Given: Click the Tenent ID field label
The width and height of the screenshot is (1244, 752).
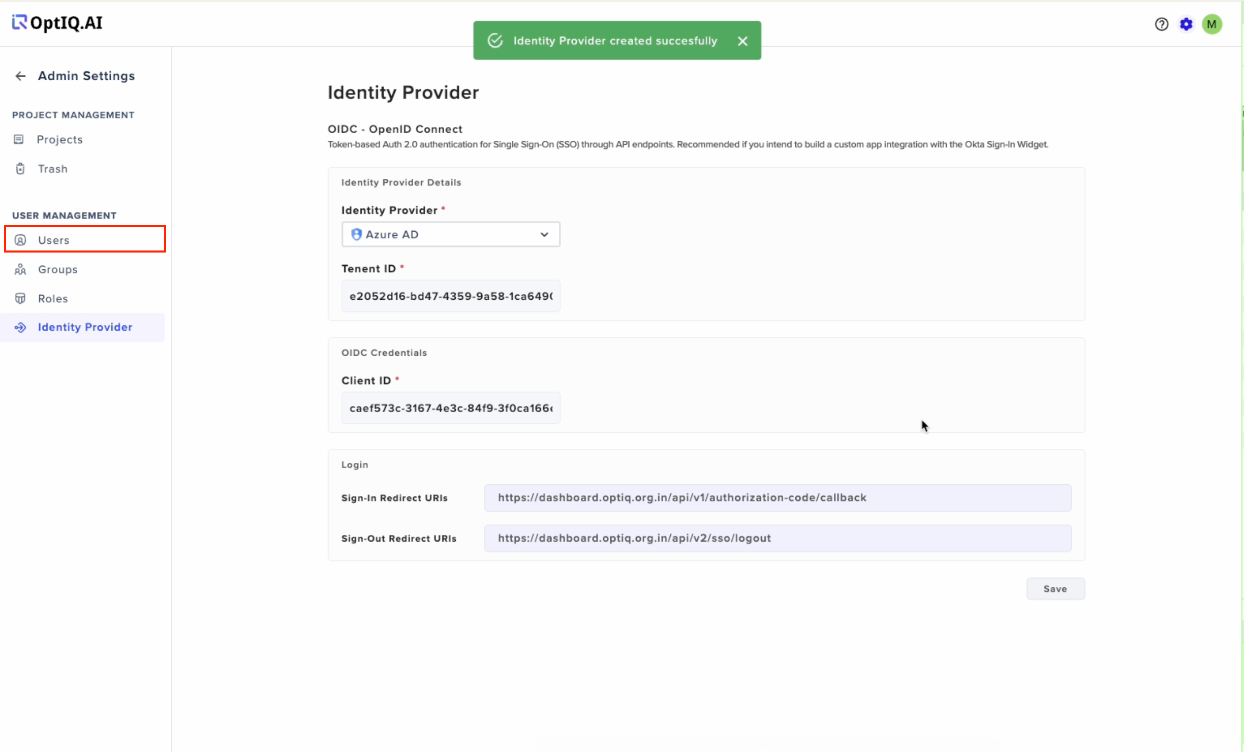Looking at the screenshot, I should pos(368,269).
